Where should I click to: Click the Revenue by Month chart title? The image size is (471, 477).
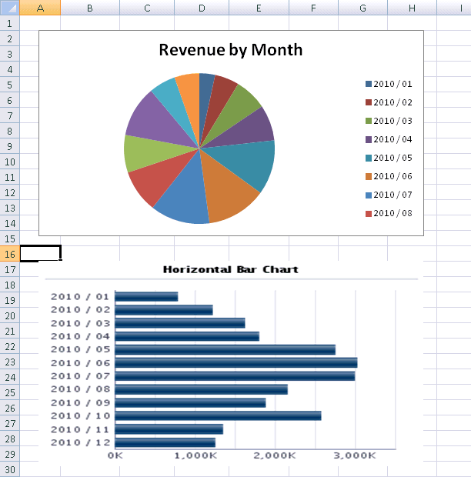click(231, 49)
